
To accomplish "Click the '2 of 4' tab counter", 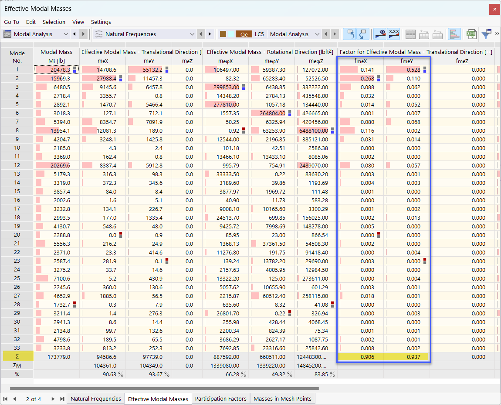I will 34,399.
